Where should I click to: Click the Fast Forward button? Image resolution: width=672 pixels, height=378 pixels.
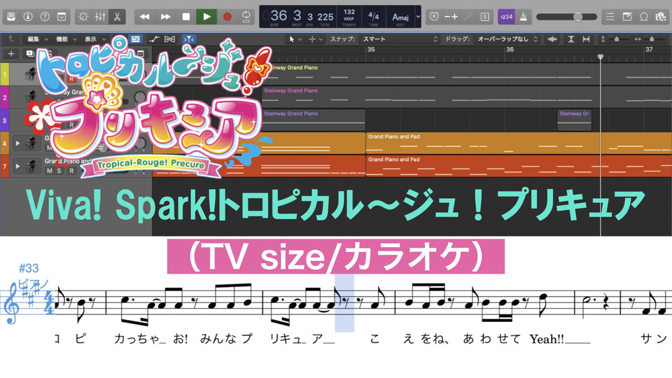[x=165, y=17]
